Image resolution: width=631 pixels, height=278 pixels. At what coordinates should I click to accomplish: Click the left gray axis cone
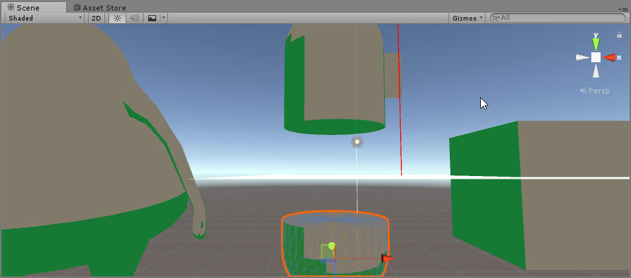[x=582, y=58]
